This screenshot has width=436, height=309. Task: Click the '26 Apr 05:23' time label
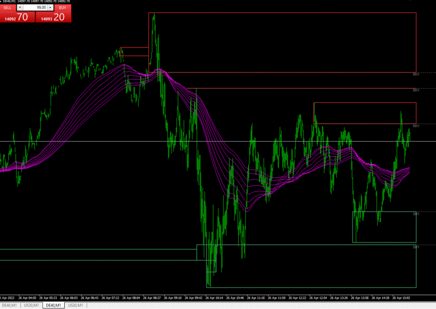48,298
